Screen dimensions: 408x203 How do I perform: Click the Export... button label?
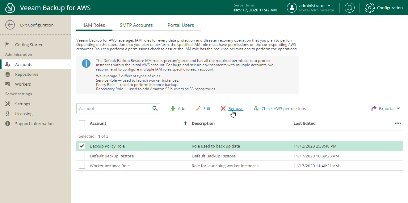387,108
